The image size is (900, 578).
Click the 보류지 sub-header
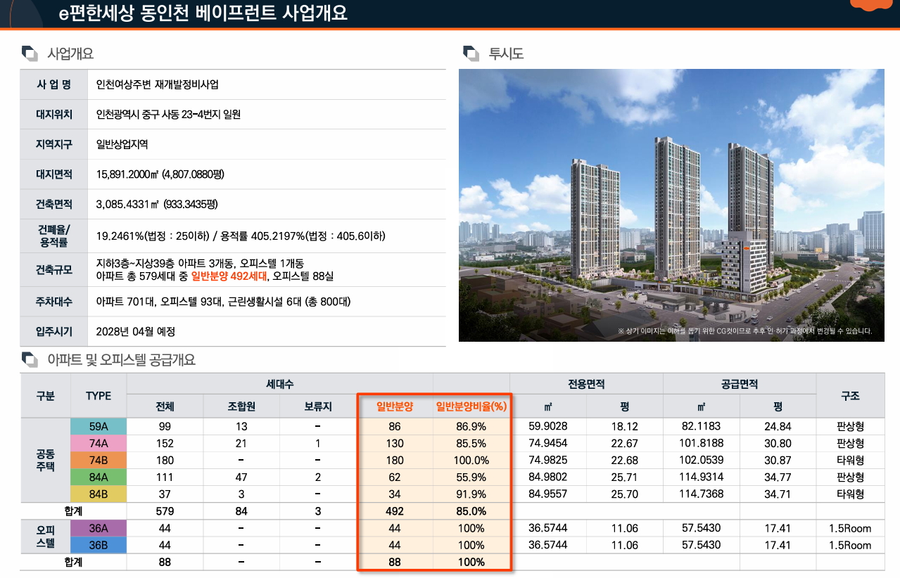(318, 406)
